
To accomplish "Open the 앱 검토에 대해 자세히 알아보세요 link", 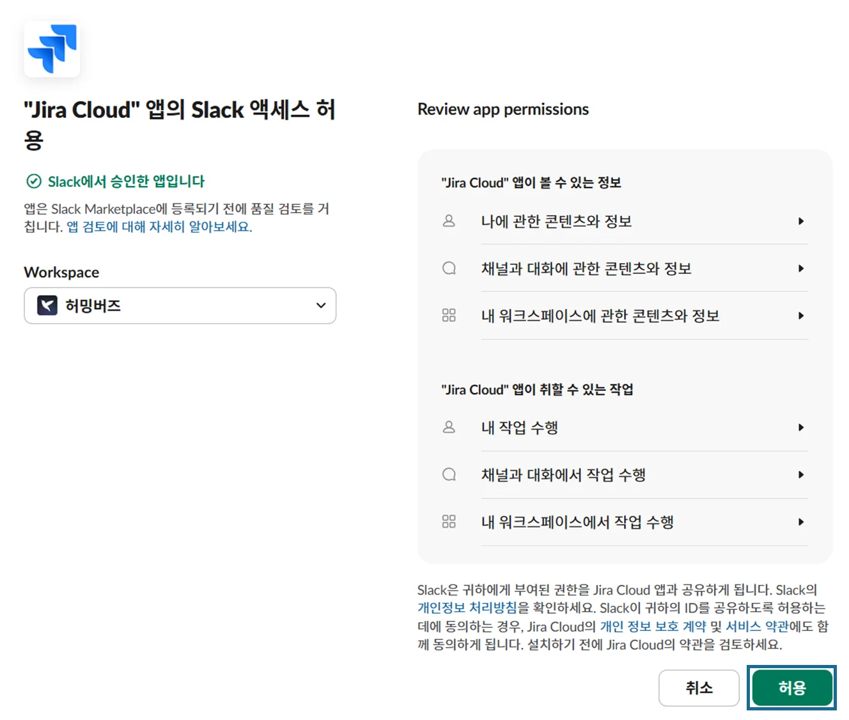I will click(159, 227).
